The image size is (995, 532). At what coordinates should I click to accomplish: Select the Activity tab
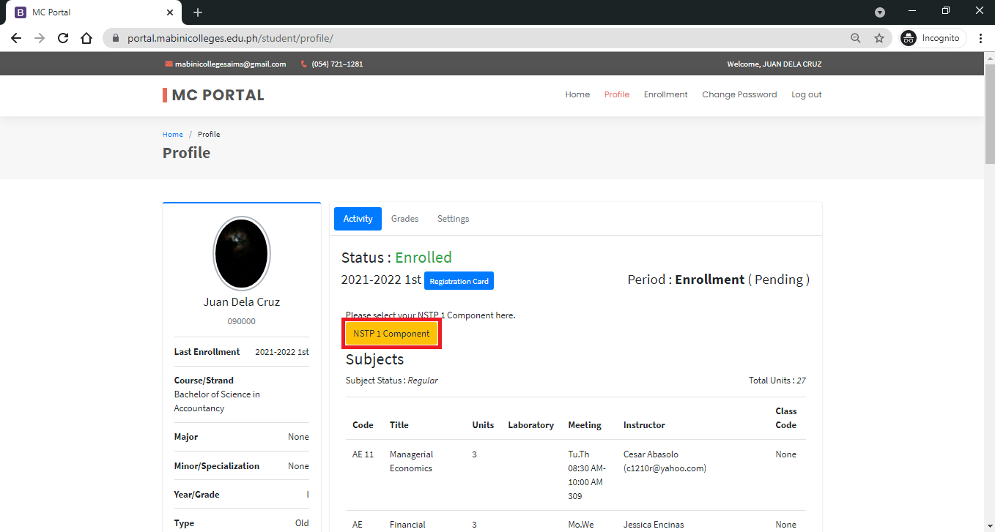(x=358, y=219)
